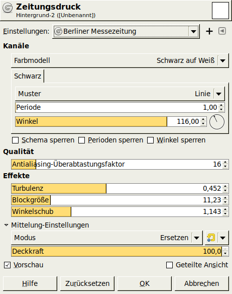Increase the Periode value with the up arrow
Viewport: 232px width, 294px height.
221,106
